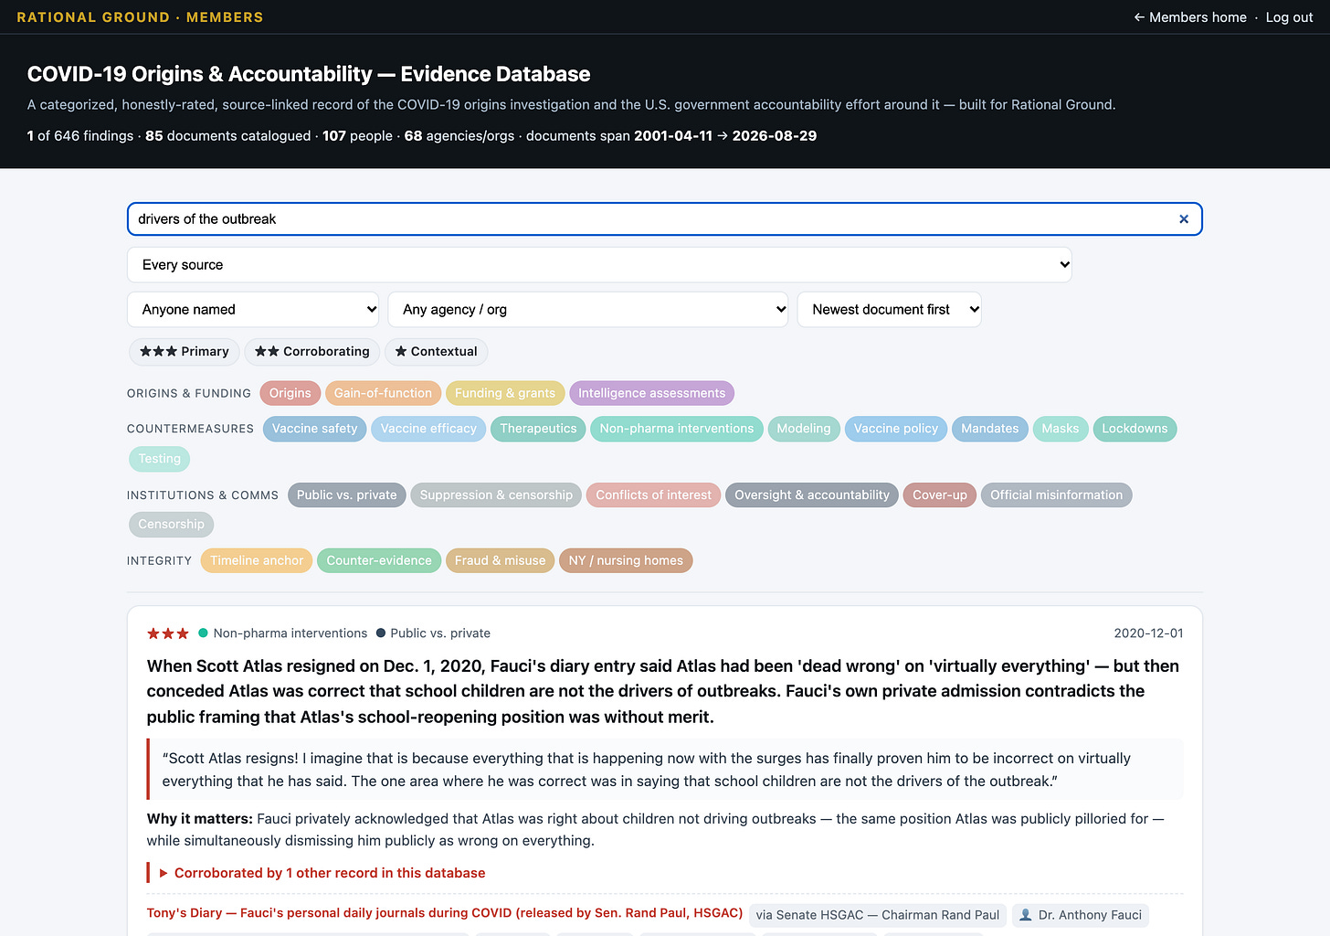The image size is (1330, 936).
Task: Click the Dr. Anthony Fauci person tag
Action: 1081,915
